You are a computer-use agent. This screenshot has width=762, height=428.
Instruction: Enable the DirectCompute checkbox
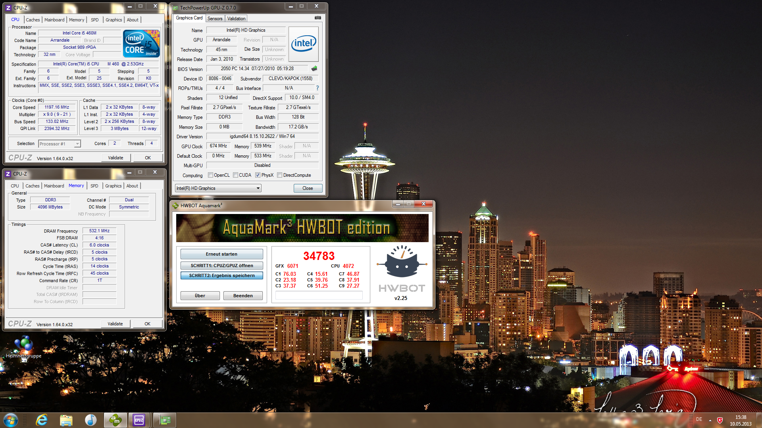pos(280,175)
